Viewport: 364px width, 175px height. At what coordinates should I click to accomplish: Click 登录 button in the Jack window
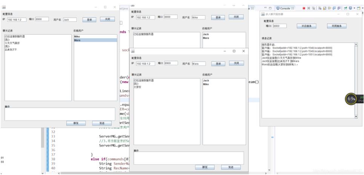pyautogui.click(x=89, y=20)
